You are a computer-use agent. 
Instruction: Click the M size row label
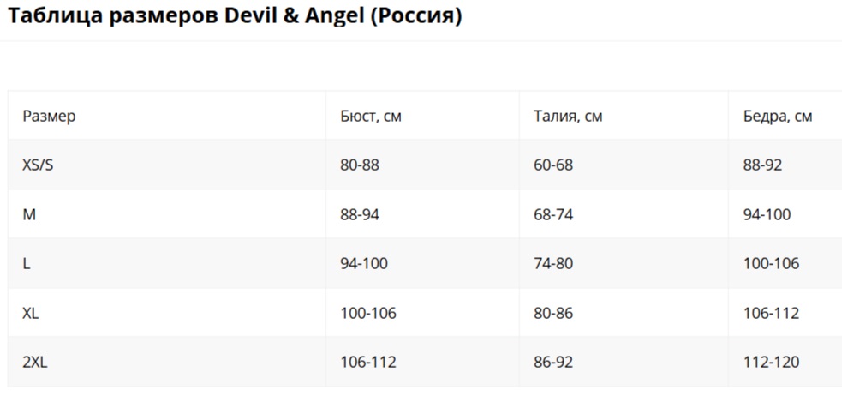coord(29,214)
